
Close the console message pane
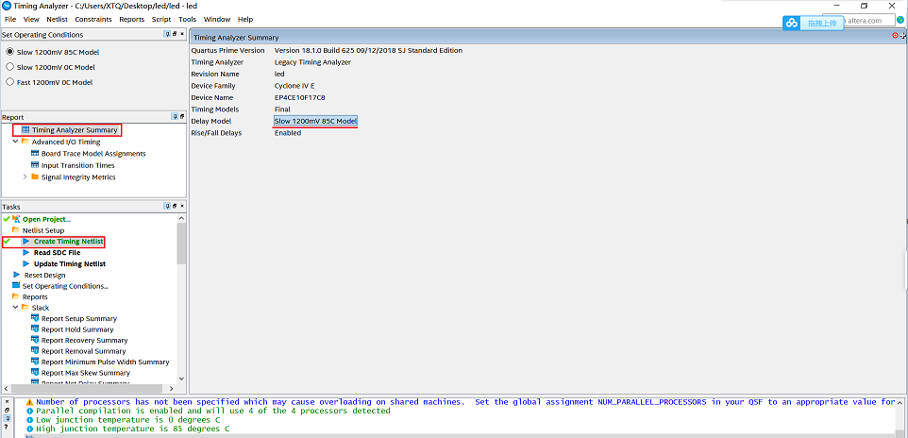pos(7,401)
